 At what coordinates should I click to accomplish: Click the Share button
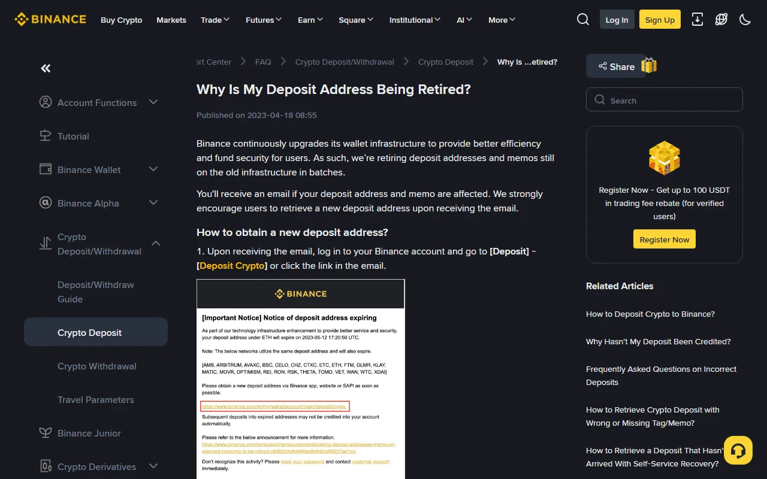[x=616, y=66]
